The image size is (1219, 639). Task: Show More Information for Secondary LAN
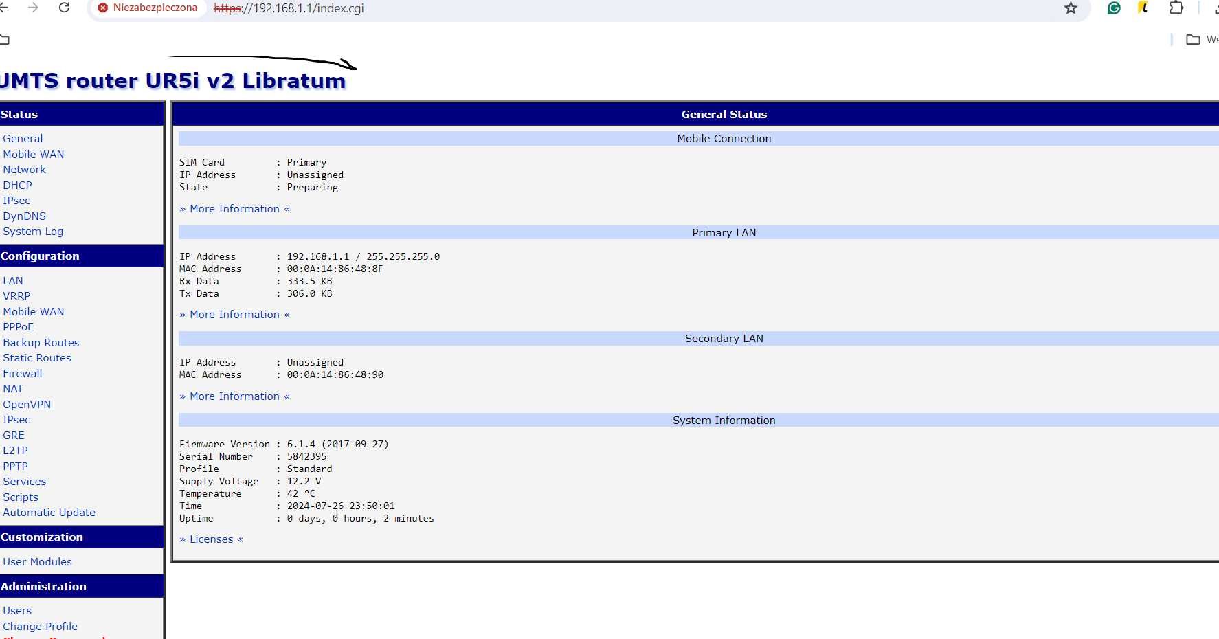click(235, 396)
